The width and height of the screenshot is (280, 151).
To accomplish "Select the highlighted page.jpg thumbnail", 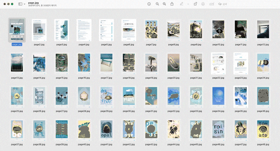I will [17, 30].
